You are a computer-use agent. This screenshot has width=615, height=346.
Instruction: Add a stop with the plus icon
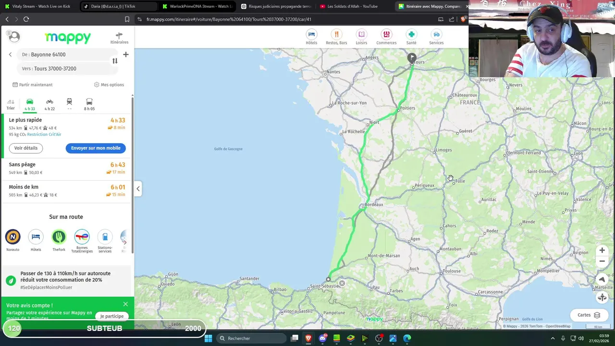pos(126,54)
